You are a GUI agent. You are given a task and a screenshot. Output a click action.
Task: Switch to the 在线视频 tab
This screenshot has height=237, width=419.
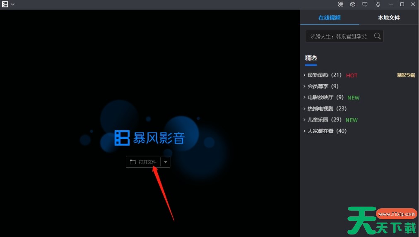tap(330, 18)
